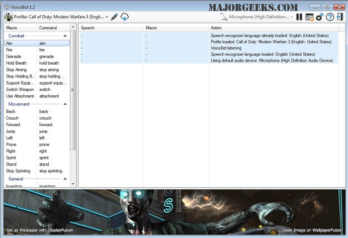Click 'Set as Wallpaper with DisplayFusion' link
Image resolution: width=348 pixels, height=238 pixels.
click(40, 230)
